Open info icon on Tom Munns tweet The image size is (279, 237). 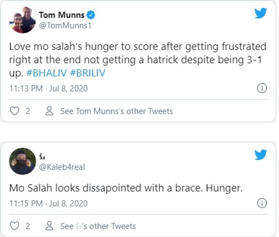tap(262, 88)
